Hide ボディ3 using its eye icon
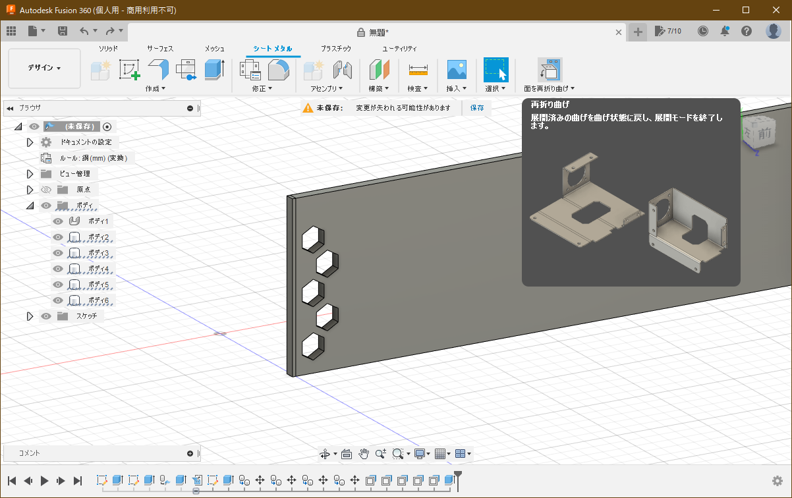792x498 pixels. tap(58, 253)
